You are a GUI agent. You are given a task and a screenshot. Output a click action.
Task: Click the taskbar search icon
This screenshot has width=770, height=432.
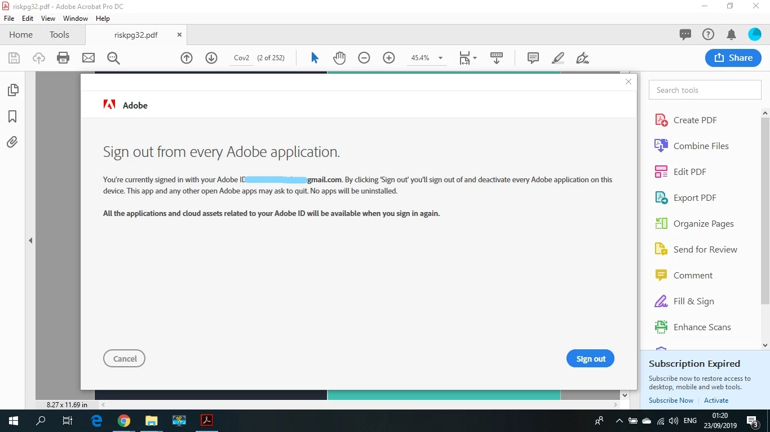click(41, 421)
